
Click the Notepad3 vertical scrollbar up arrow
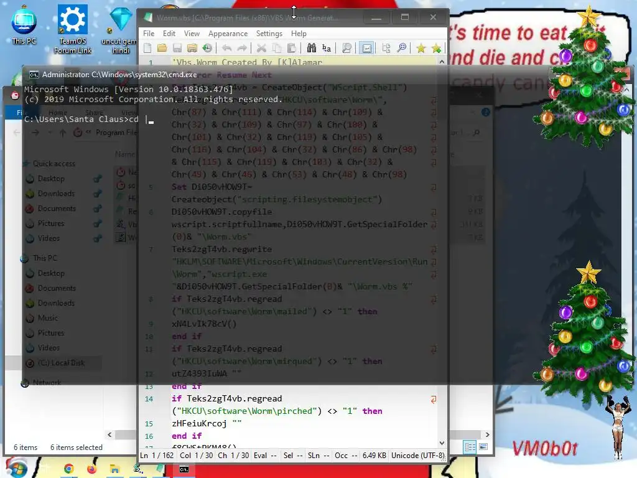pyautogui.click(x=442, y=62)
